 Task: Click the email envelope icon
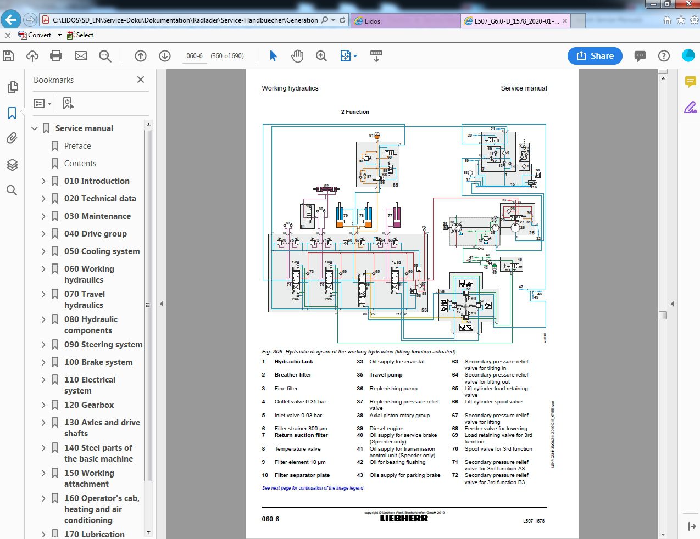tap(81, 56)
